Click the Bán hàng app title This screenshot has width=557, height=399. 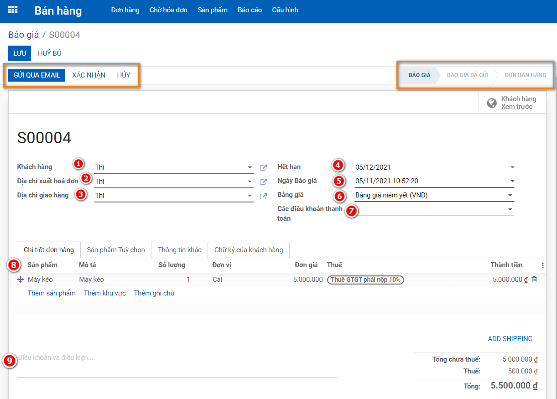click(x=58, y=10)
